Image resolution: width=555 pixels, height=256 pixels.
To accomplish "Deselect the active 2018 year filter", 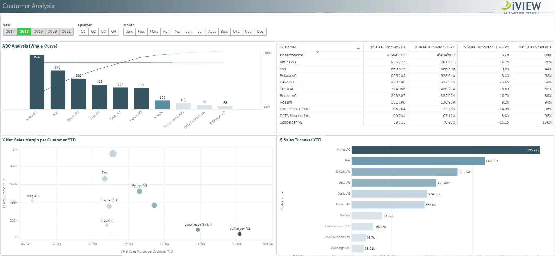I will (x=24, y=32).
